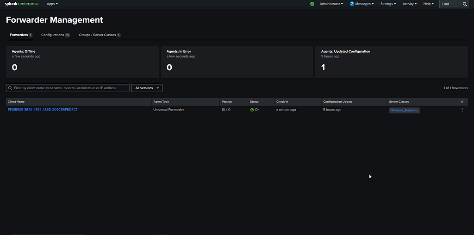Screen dimensions: 474x235
Task: Switch to the Configurations tab
Action: [56, 35]
